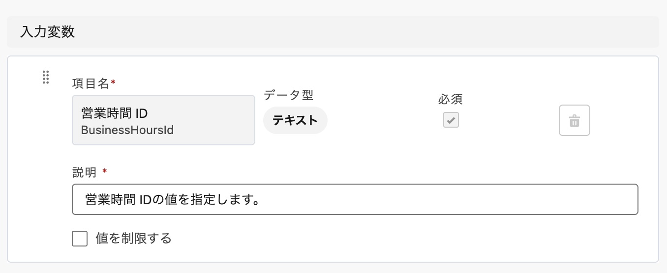Click the 説明 label above the field
This screenshot has width=667, height=273.
tap(85, 172)
